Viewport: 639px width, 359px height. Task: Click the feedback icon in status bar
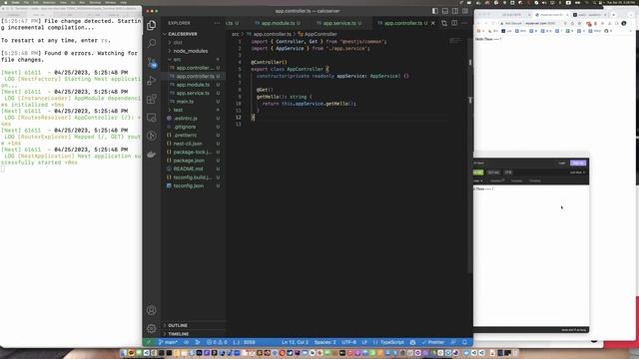click(x=453, y=342)
